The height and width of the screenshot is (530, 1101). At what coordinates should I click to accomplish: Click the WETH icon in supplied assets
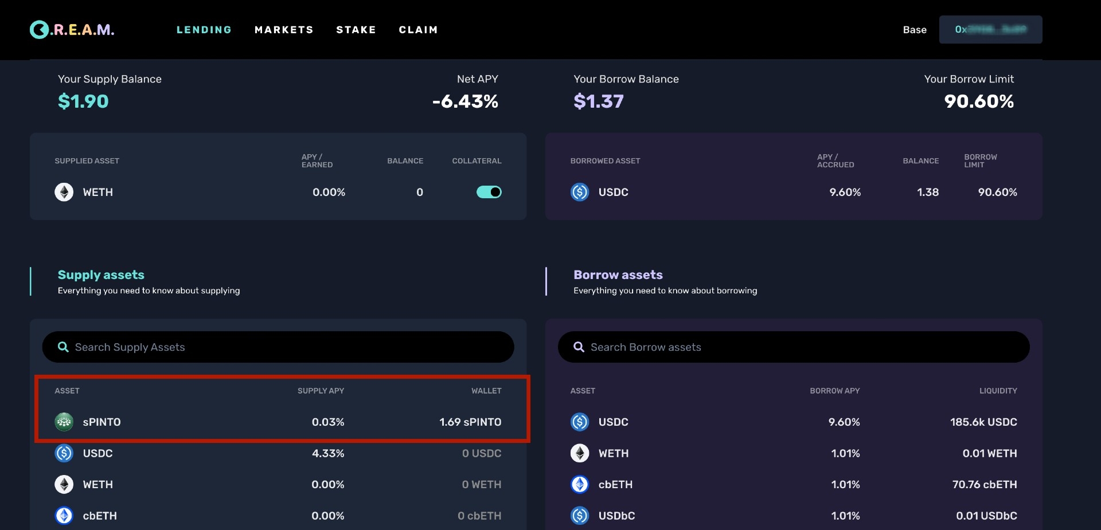64,192
